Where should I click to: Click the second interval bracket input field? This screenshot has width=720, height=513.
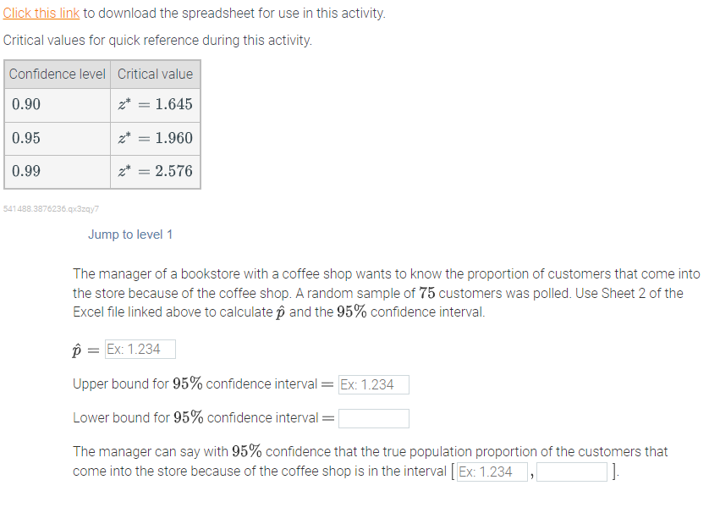(572, 472)
